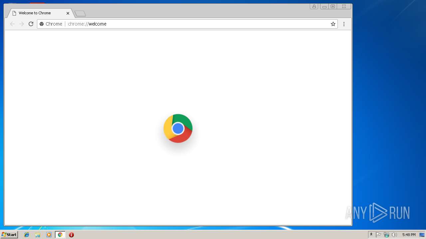426x239 pixels.
Task: Launch Internet Explorer from the taskbar
Action: [27, 235]
